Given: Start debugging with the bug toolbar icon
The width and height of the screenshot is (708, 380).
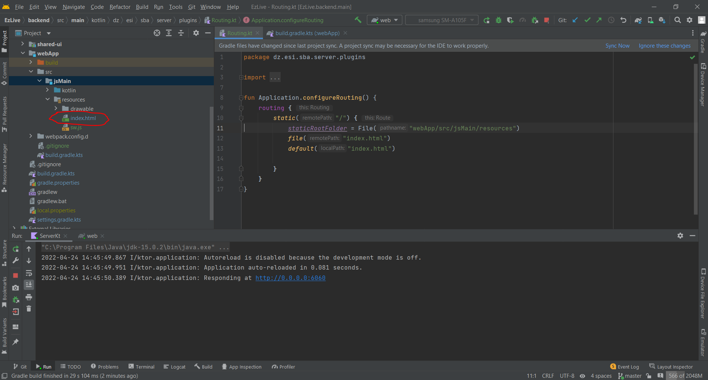Looking at the screenshot, I should coord(499,20).
